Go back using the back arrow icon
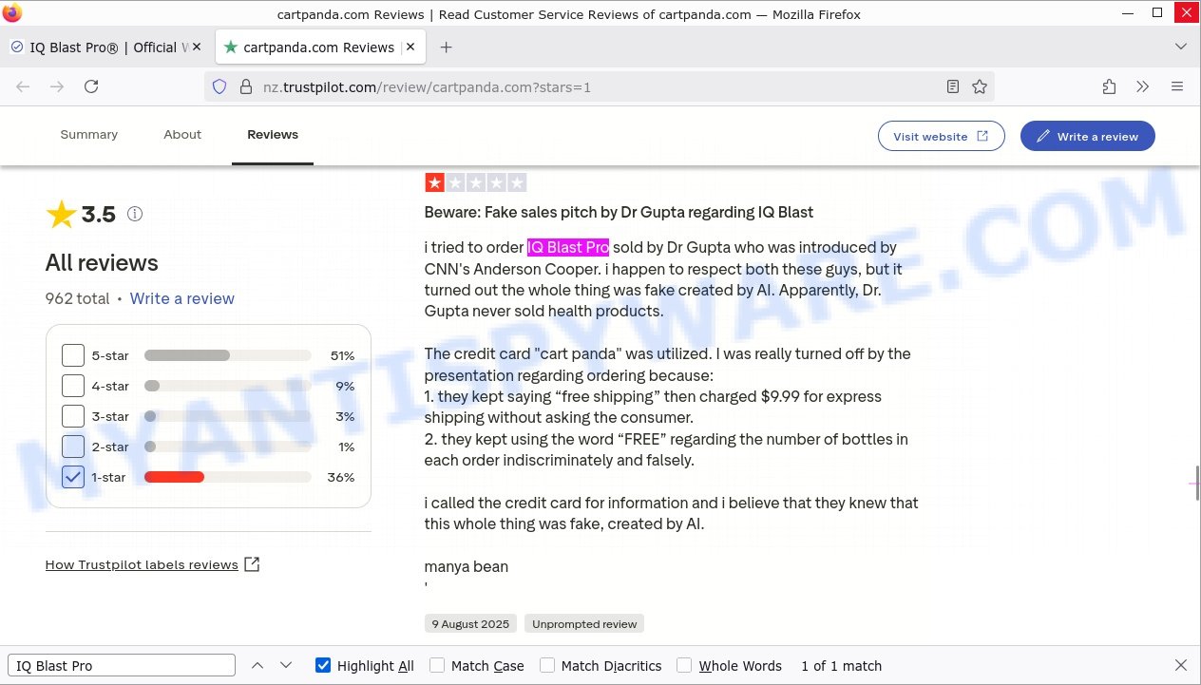Image resolution: width=1201 pixels, height=685 pixels. 23,86
